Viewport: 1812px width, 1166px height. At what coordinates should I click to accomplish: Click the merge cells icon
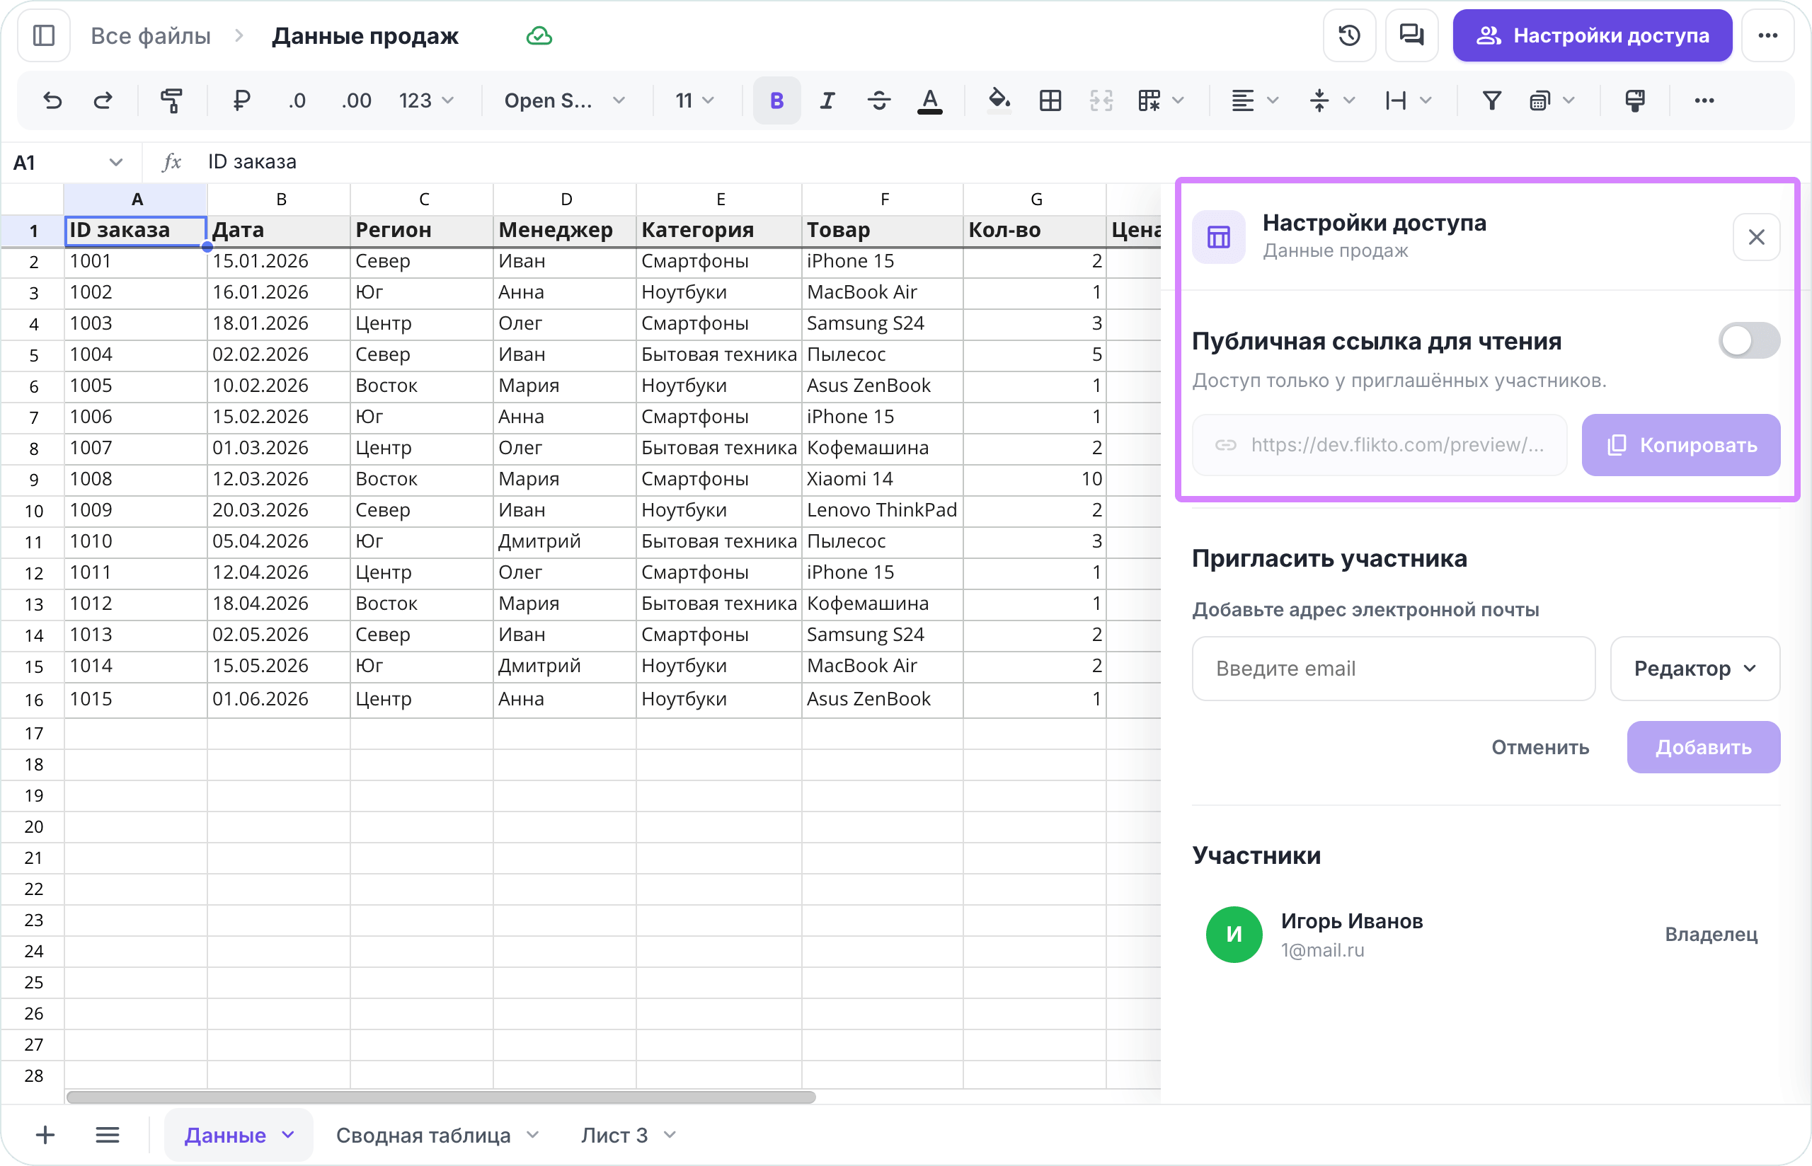pyautogui.click(x=1101, y=100)
